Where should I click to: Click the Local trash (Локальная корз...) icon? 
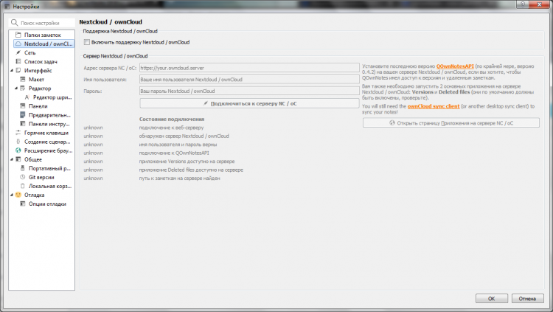[x=23, y=186]
